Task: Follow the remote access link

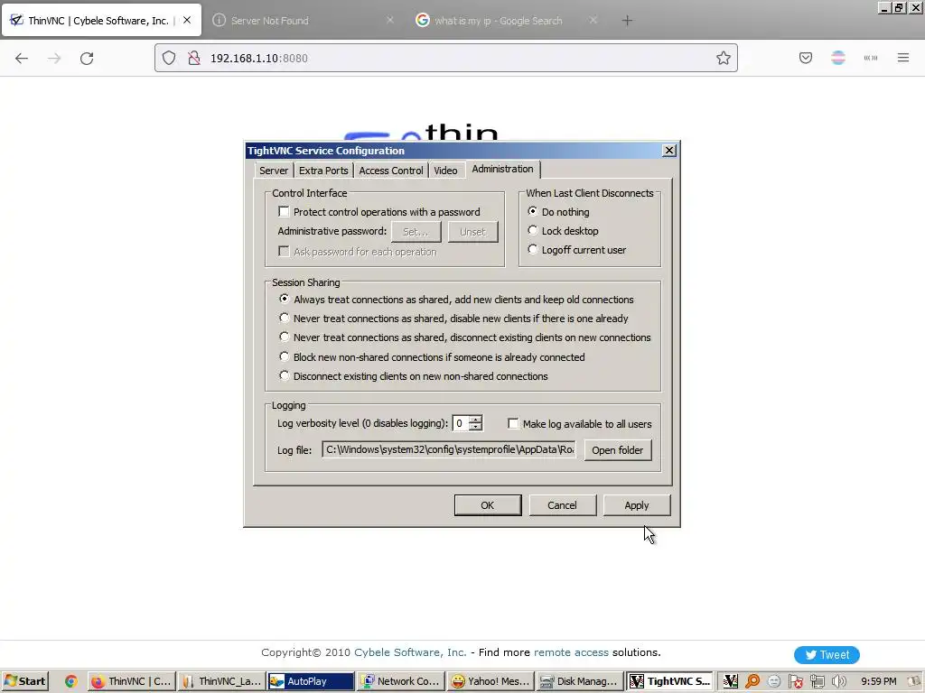Action: point(571,652)
